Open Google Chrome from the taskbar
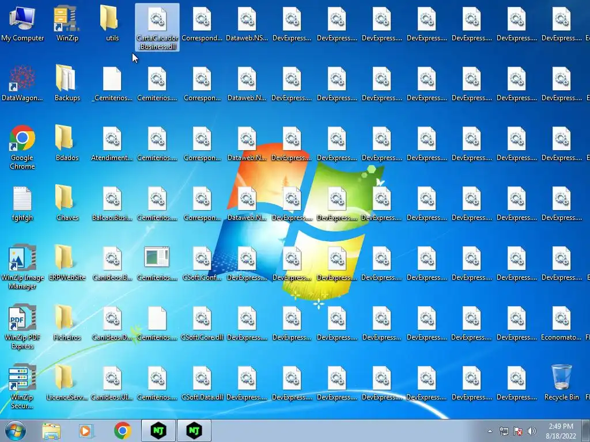This screenshot has width=590, height=442. tap(123, 430)
